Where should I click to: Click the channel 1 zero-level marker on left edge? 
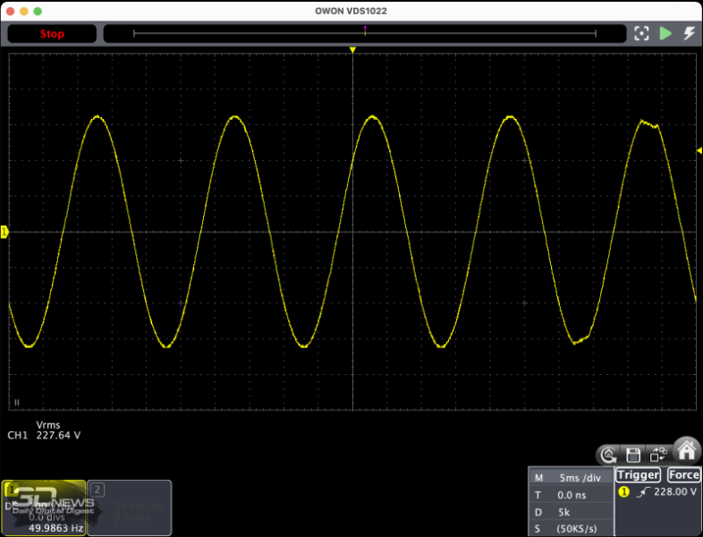pyautogui.click(x=4, y=232)
